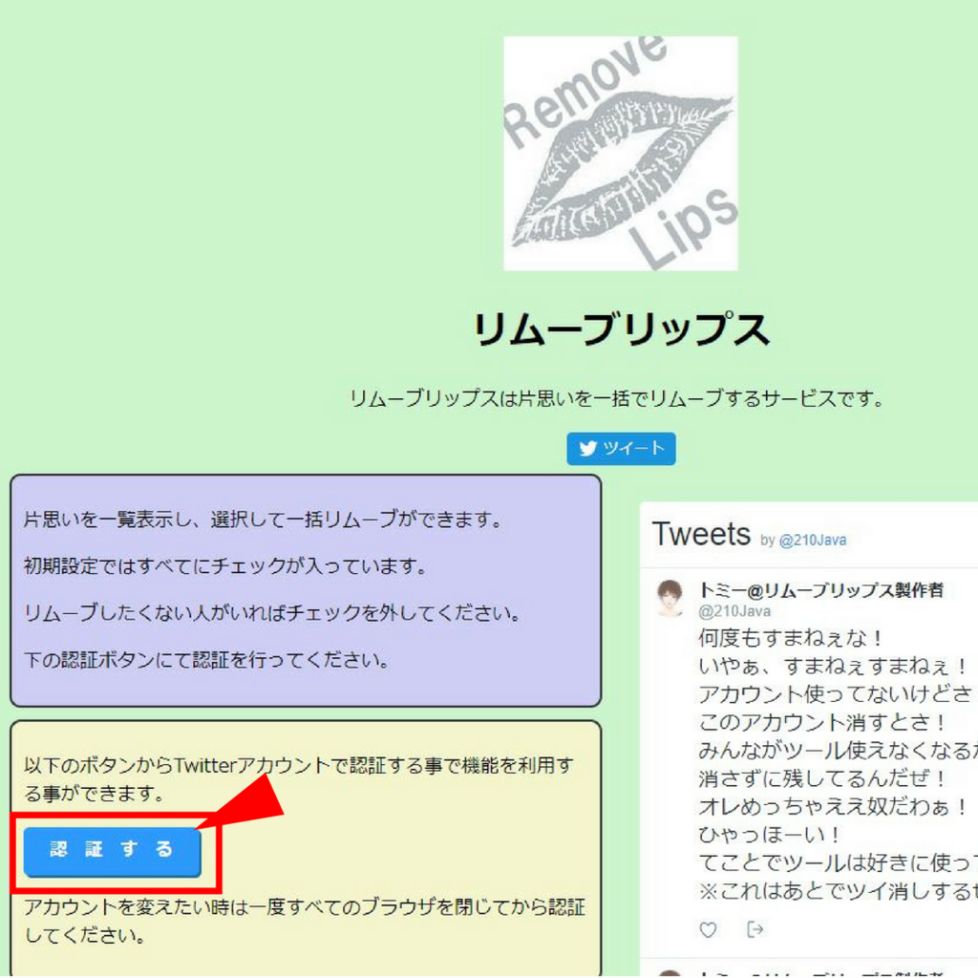Image resolution: width=978 pixels, height=978 pixels.
Task: Share the tweet using the share icon
Action: (x=755, y=929)
